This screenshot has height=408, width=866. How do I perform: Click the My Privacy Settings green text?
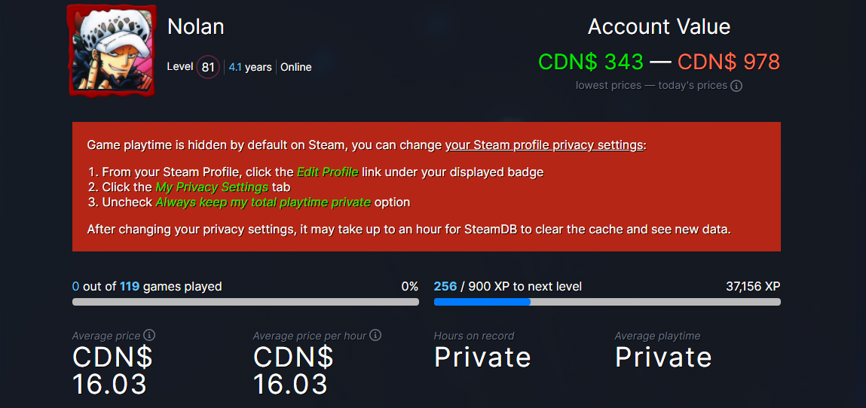click(x=212, y=187)
